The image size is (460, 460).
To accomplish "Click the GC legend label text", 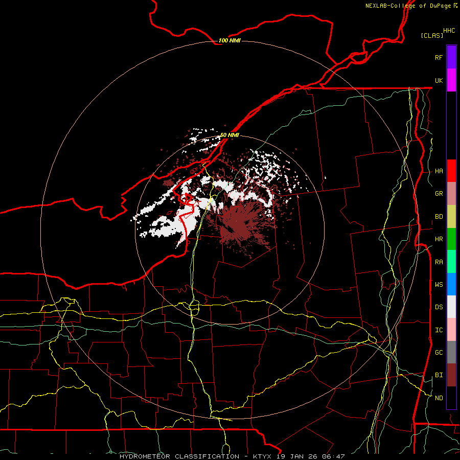I will [439, 352].
